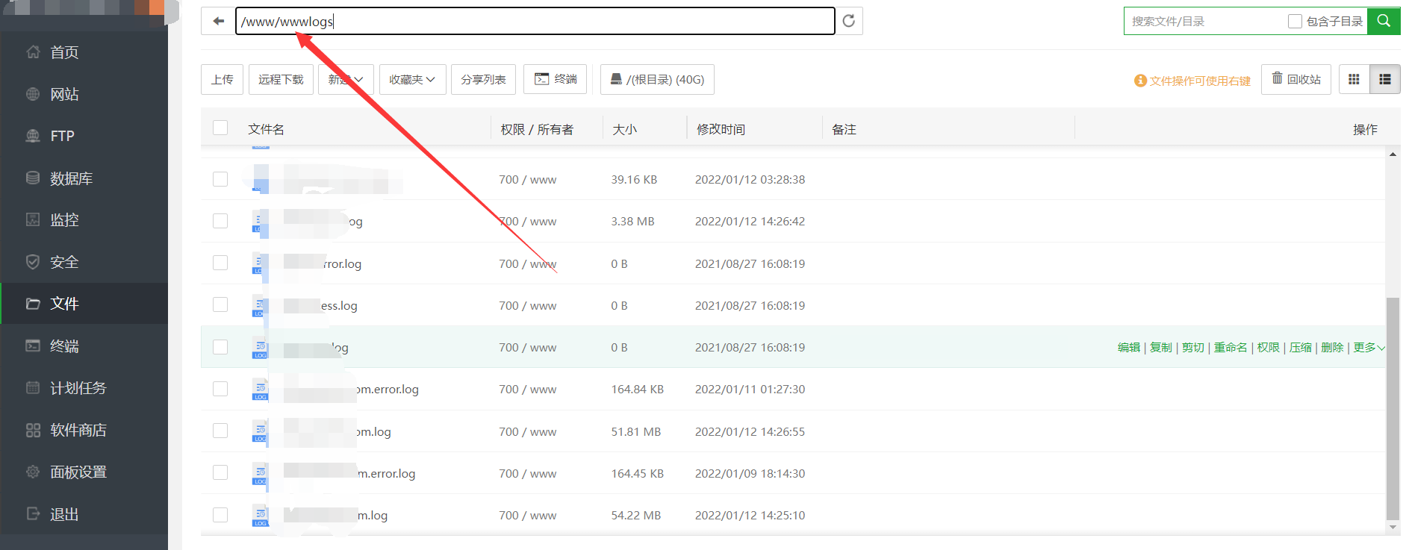Click the 面板设置 gear icon
This screenshot has width=1409, height=550.
tap(33, 472)
